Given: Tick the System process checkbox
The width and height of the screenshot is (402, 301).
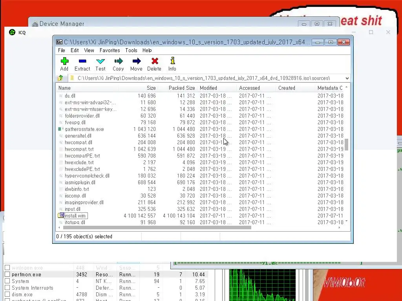Looking at the screenshot, I should pos(7,281).
